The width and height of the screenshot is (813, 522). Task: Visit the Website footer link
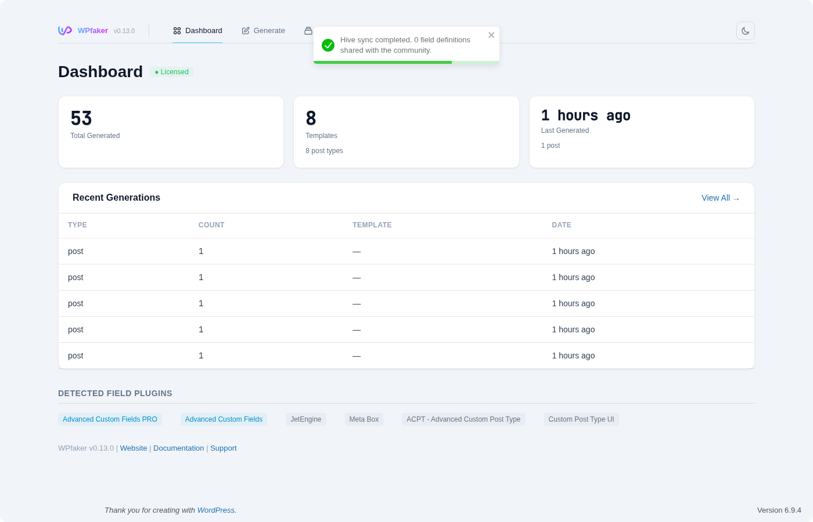134,448
